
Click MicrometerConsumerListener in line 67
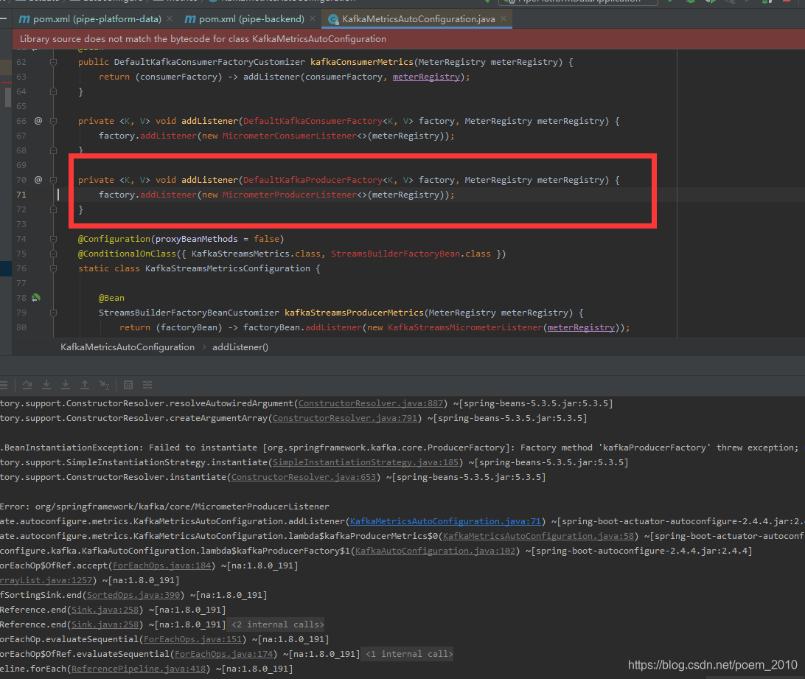tap(290, 136)
